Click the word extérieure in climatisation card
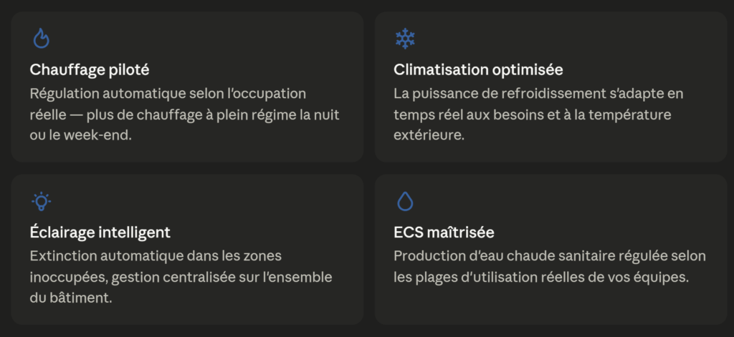Screen dimensions: 734x337 [x=429, y=136]
